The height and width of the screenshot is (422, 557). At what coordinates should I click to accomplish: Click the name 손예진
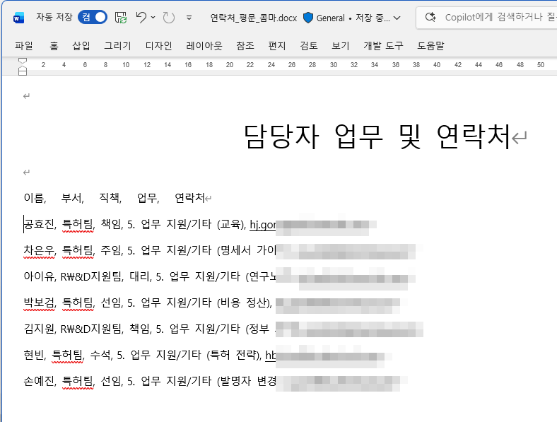tap(38, 381)
